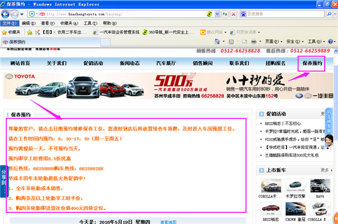Expand the Print options dropdown arrow
This screenshot has height=224, width=338.
pyautogui.click(x=260, y=42)
